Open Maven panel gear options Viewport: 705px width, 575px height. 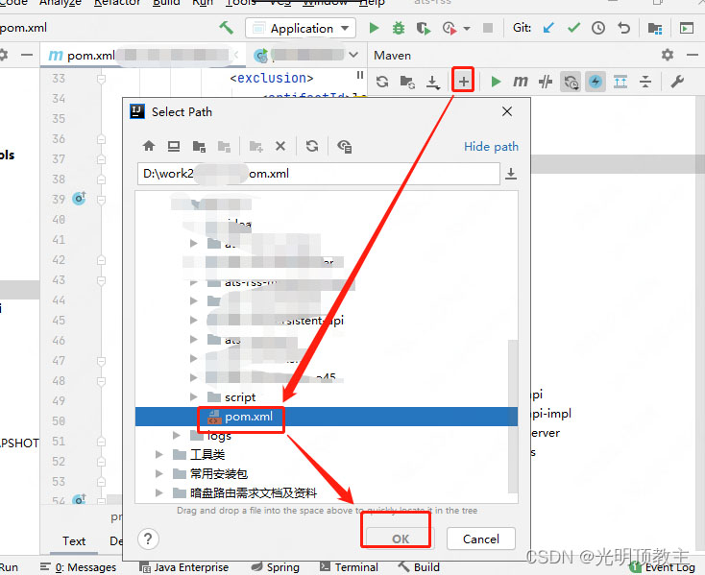(668, 55)
